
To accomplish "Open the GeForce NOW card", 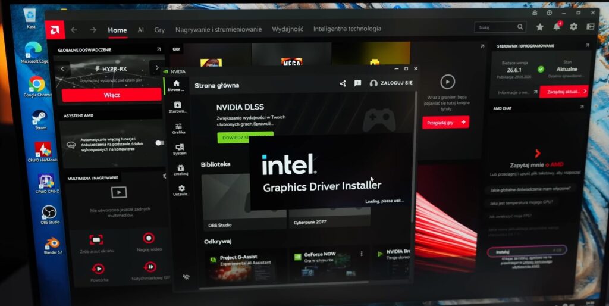I will [328, 264].
